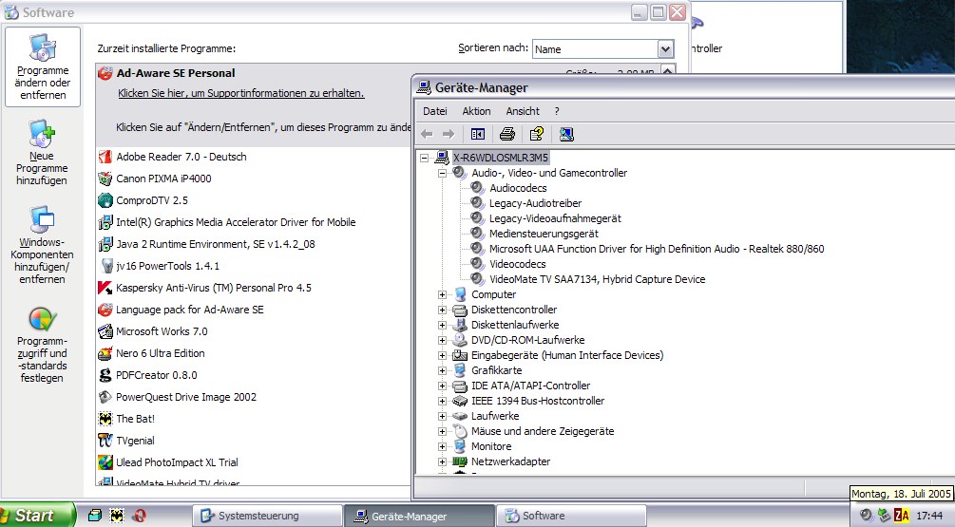This screenshot has height=527, width=955.
Task: Select Videocodecs in the device tree
Action: [517, 264]
